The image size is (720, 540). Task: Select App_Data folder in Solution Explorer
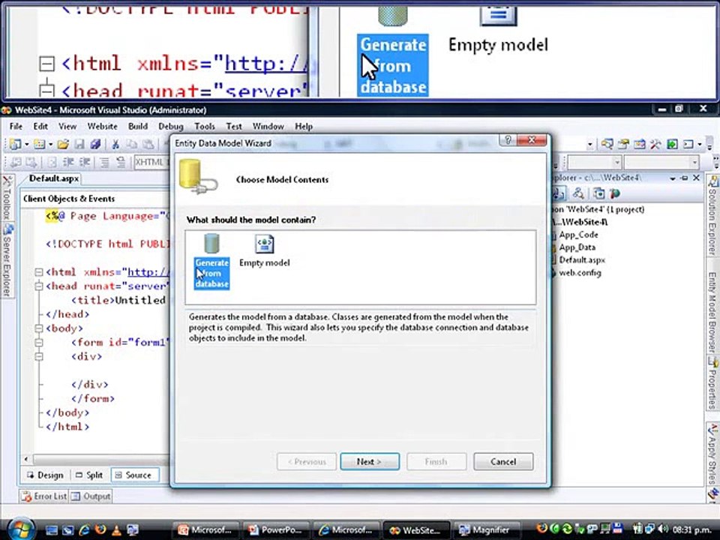click(577, 247)
